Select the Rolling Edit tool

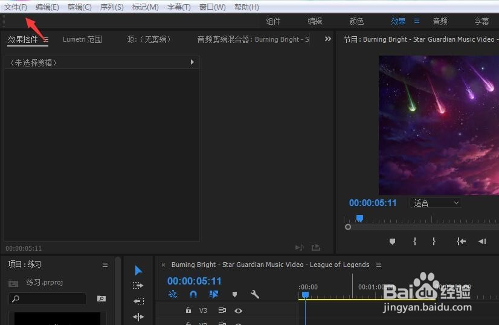click(x=138, y=317)
